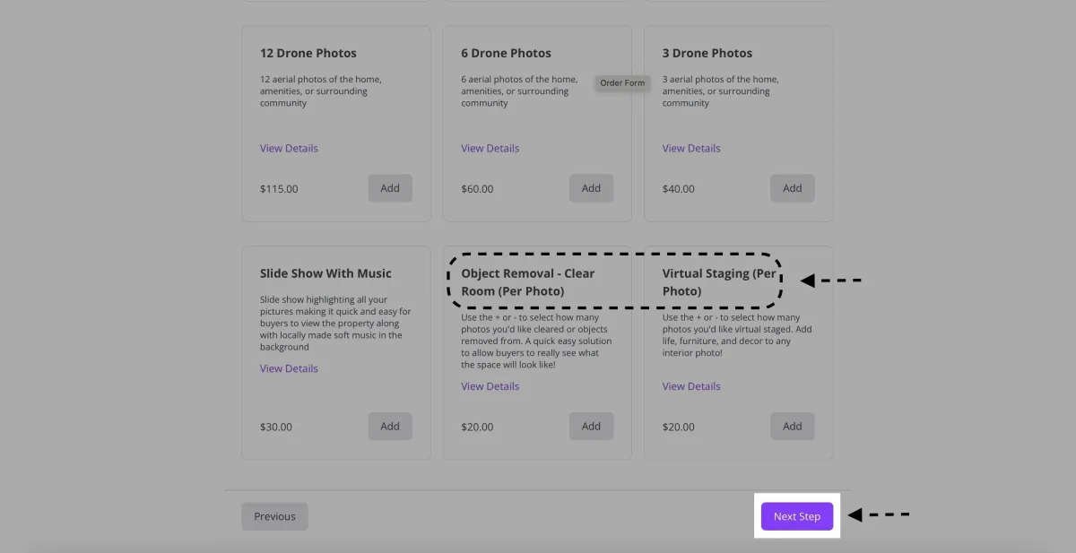Click the Slide Show With Music heading

coord(325,273)
